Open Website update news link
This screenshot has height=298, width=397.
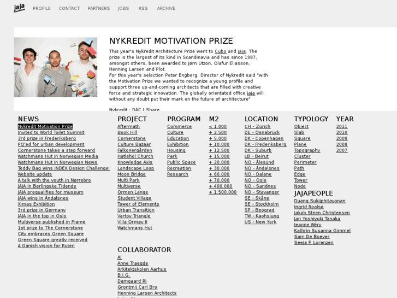[x=35, y=174]
